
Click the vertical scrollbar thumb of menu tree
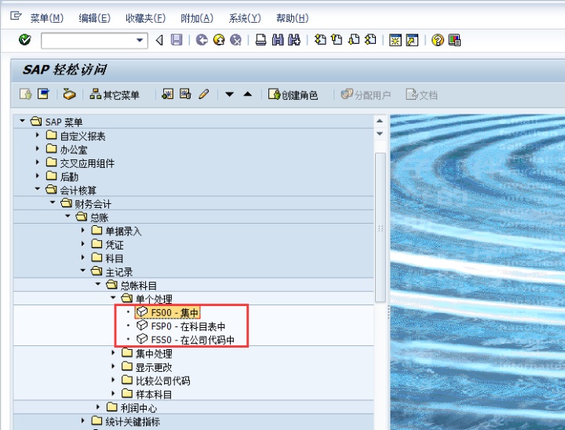pos(380,228)
